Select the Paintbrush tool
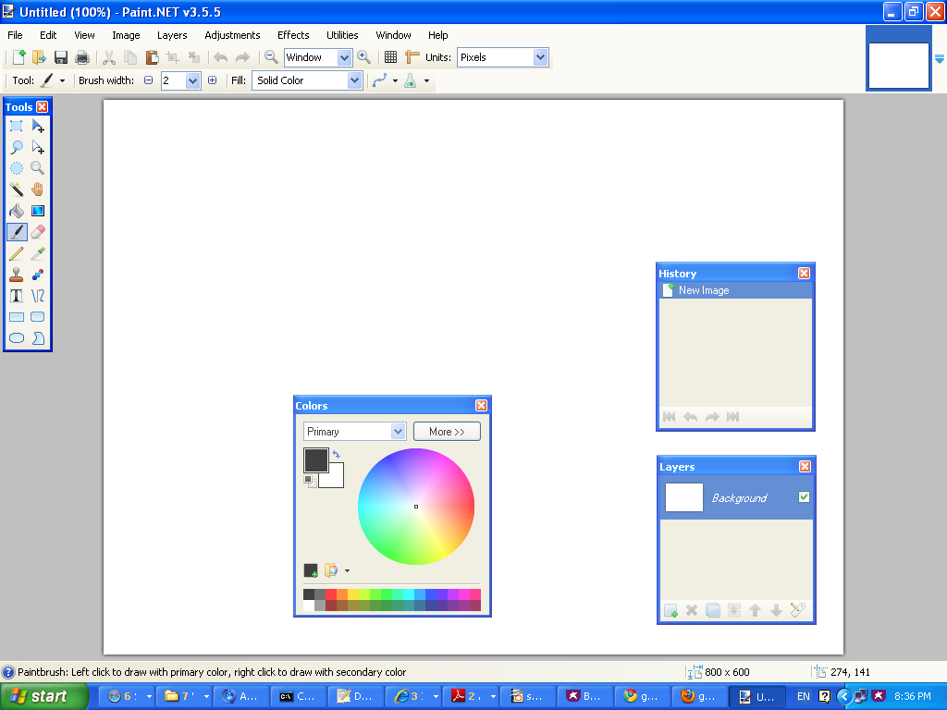 point(17,232)
